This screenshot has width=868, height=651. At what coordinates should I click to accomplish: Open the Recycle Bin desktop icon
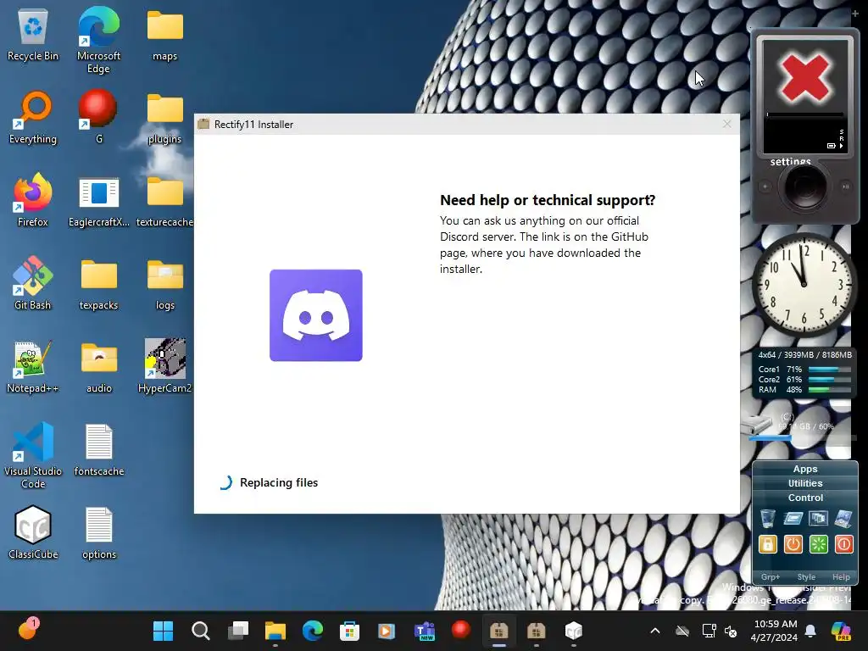click(x=33, y=36)
